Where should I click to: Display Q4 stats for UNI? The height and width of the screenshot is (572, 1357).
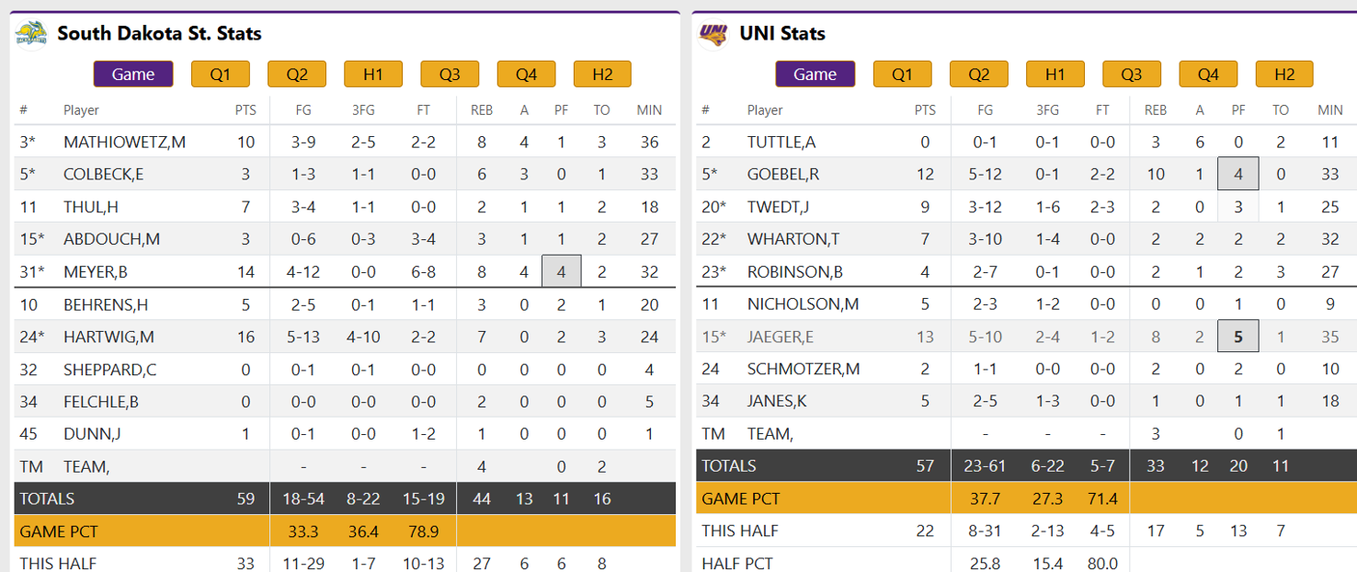[x=1207, y=74]
